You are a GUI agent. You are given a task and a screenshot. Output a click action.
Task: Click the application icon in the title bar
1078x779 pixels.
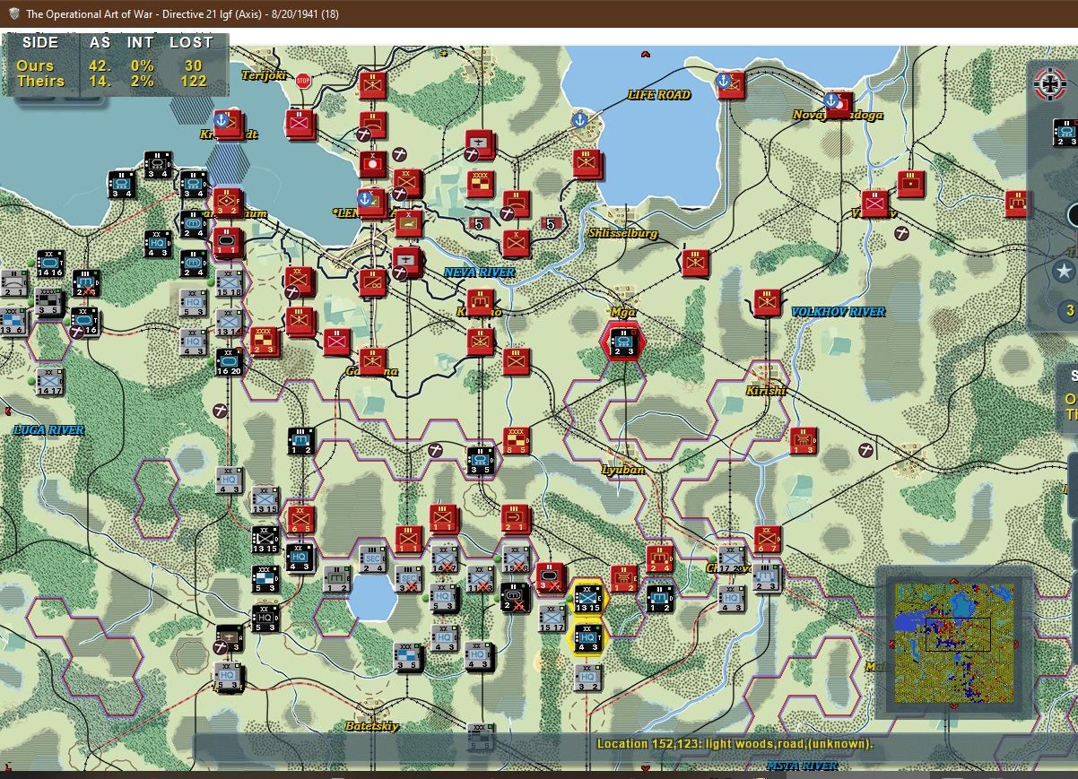tap(13, 13)
